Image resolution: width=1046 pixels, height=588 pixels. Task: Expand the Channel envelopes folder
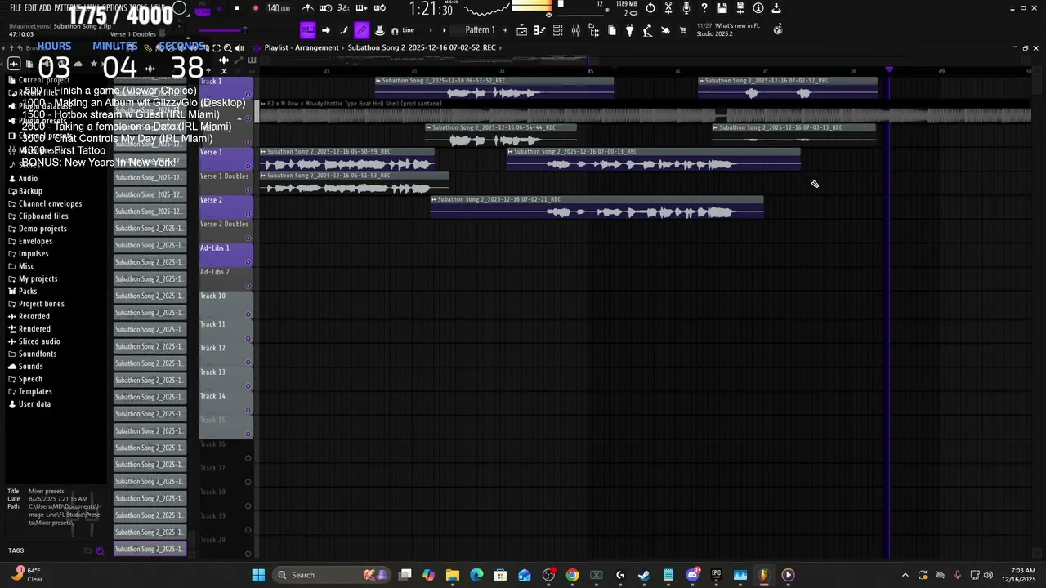[50, 203]
